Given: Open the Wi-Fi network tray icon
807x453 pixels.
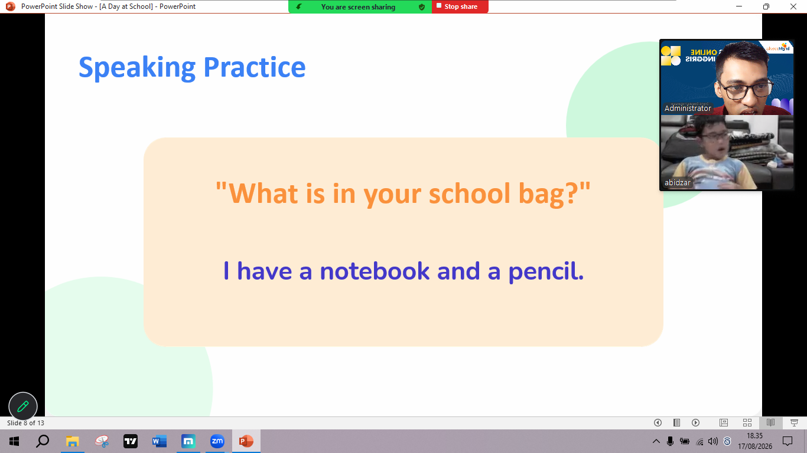Looking at the screenshot, I should pos(699,441).
